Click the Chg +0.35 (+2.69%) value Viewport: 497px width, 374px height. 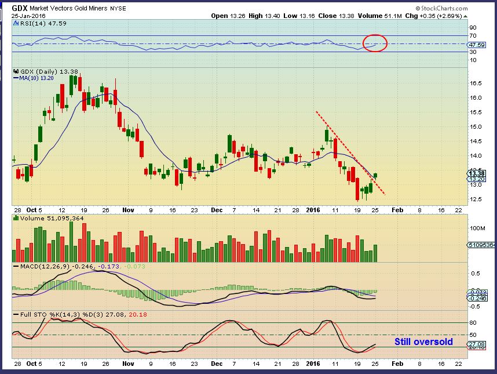point(433,16)
